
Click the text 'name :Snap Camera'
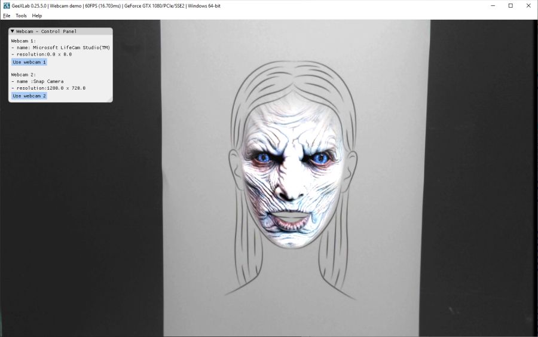[40, 82]
